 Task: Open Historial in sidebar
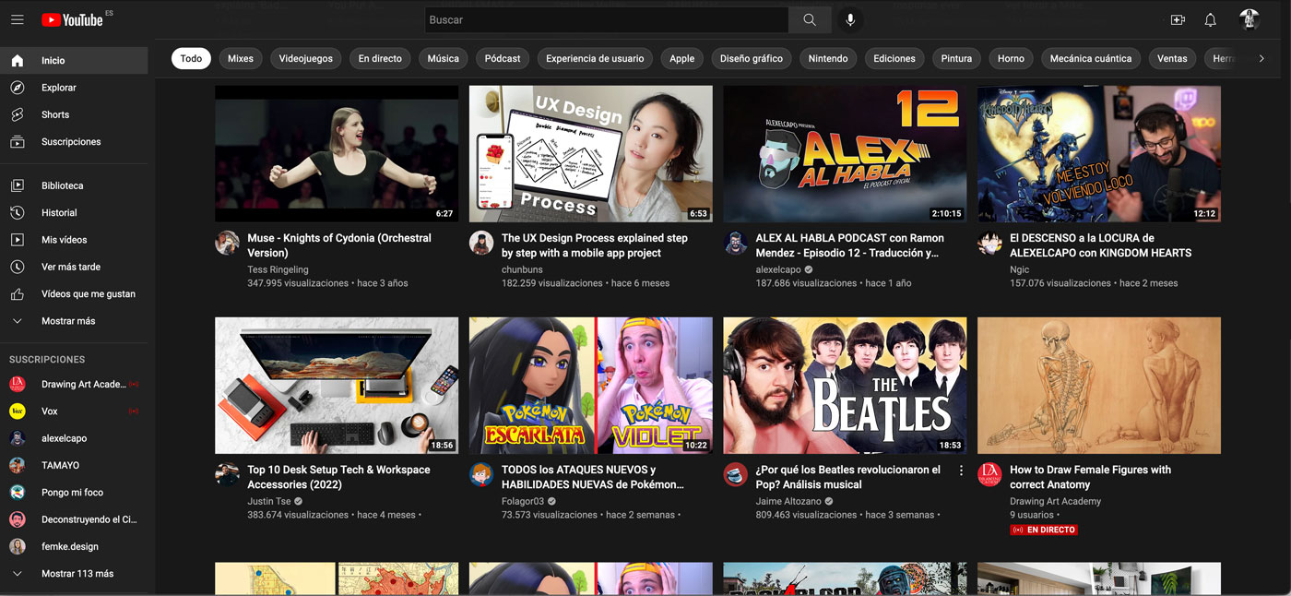(x=74, y=212)
